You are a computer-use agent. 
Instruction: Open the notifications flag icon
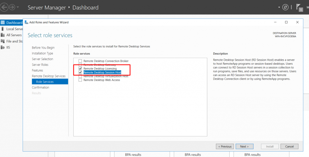pos(299,7)
